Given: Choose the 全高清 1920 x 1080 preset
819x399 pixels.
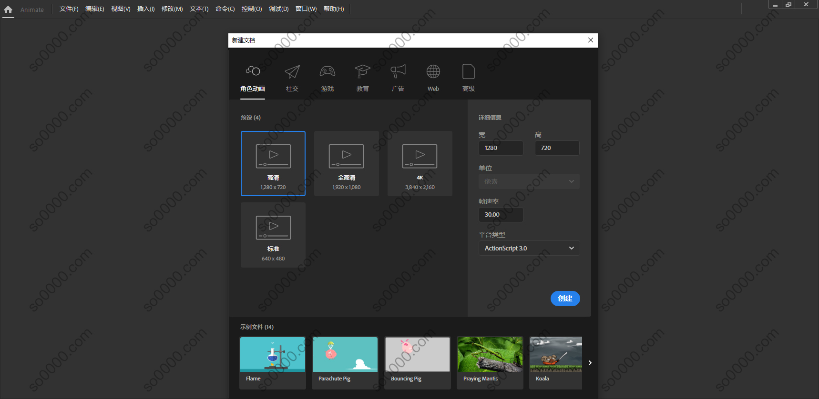Looking at the screenshot, I should coord(347,163).
